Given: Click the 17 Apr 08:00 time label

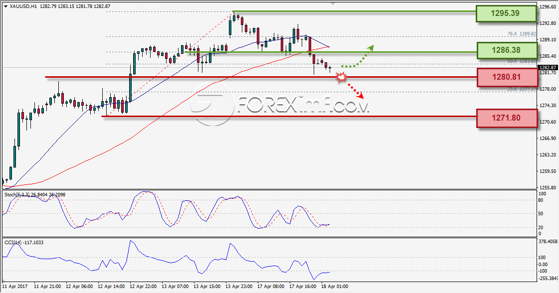Looking at the screenshot, I should pos(271,286).
